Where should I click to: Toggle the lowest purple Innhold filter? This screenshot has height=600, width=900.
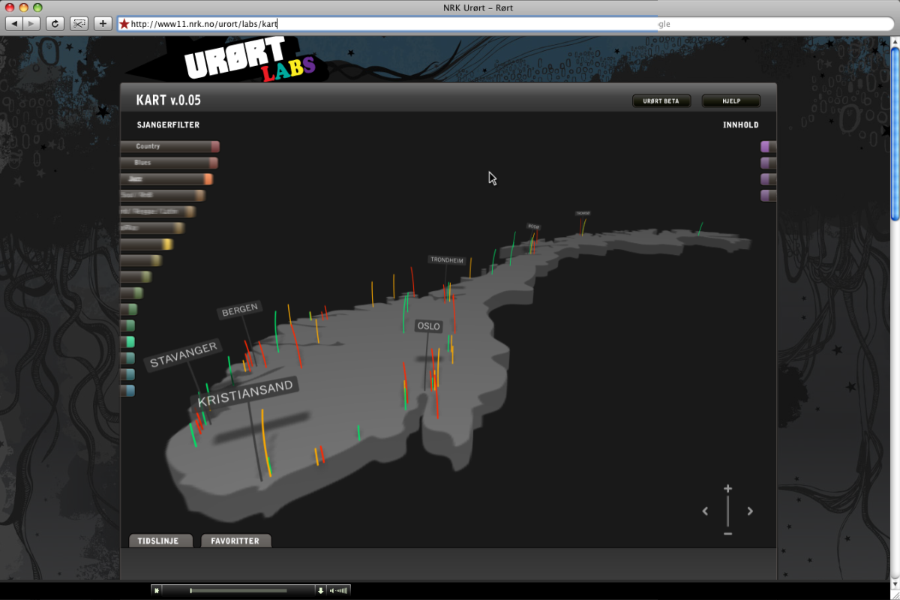click(769, 196)
